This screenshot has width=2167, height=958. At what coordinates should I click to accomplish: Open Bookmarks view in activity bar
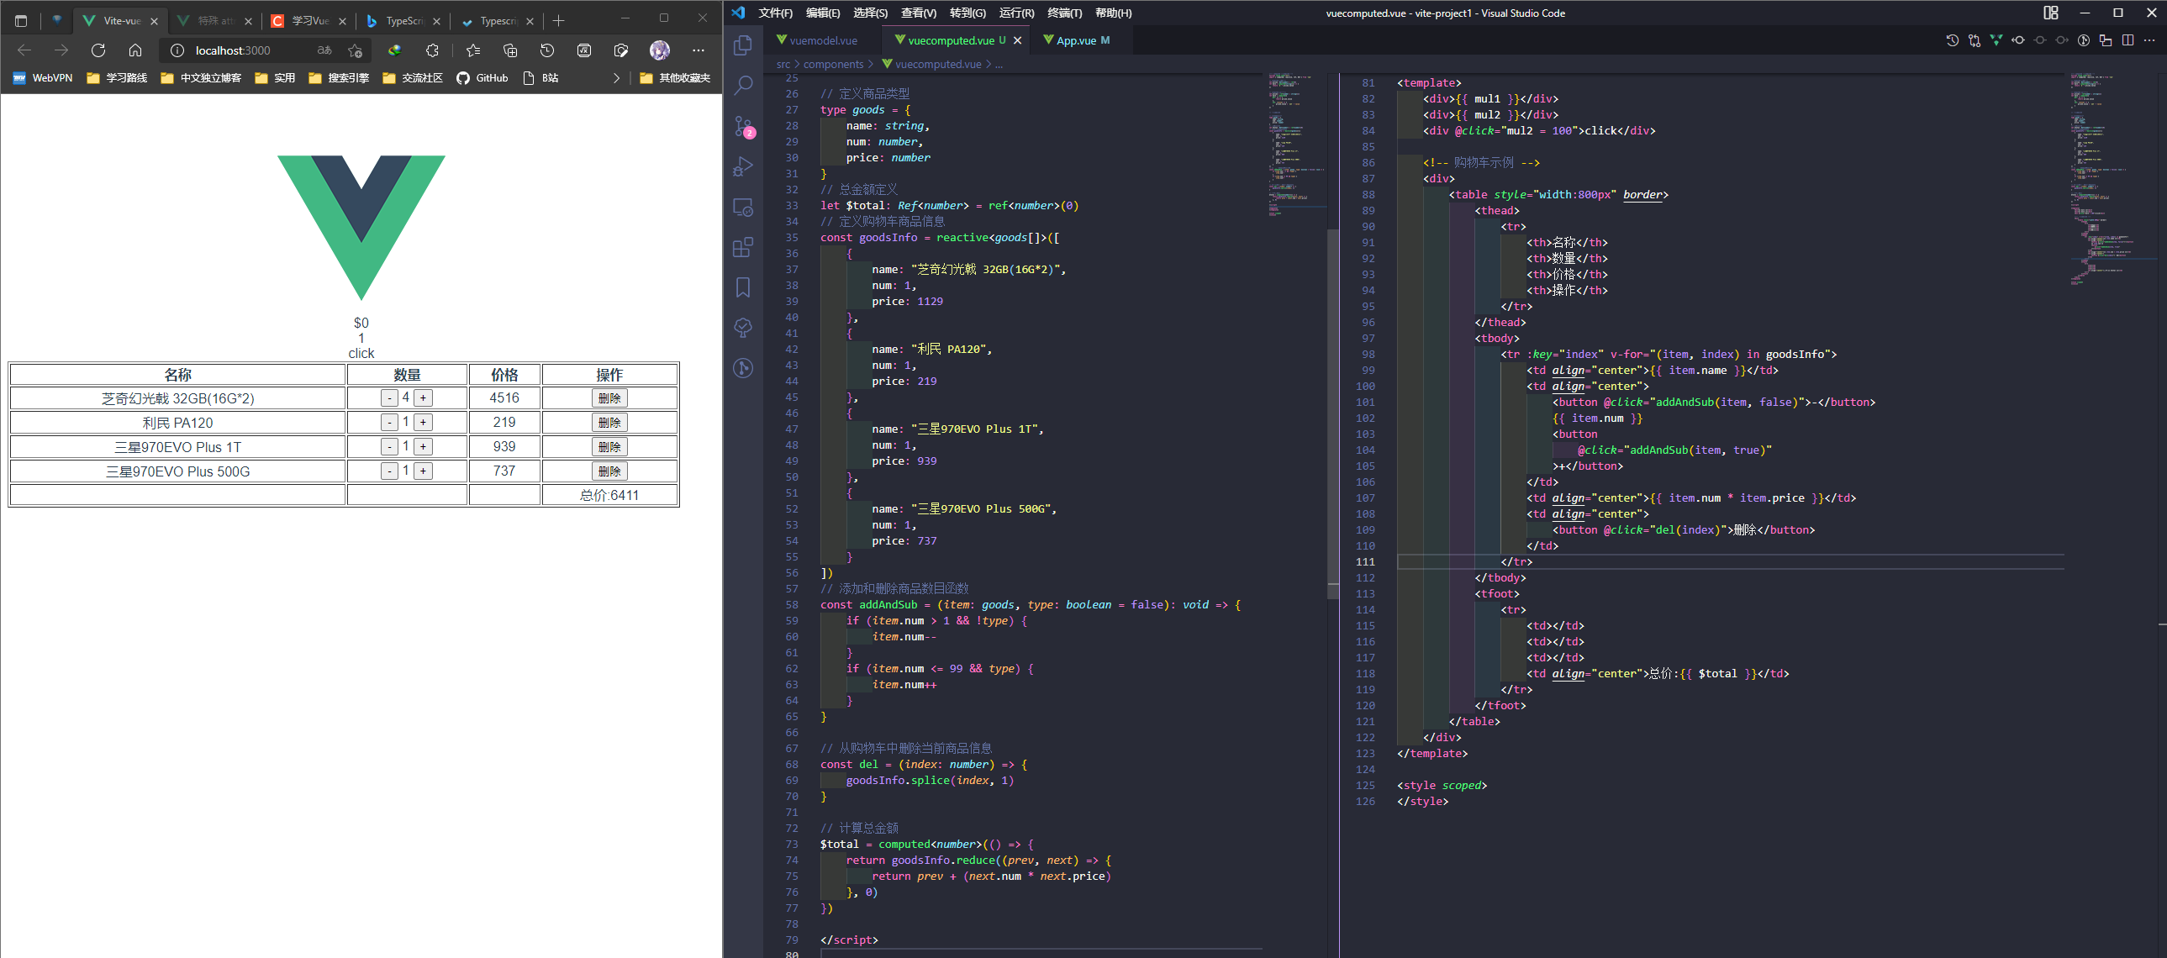(743, 287)
